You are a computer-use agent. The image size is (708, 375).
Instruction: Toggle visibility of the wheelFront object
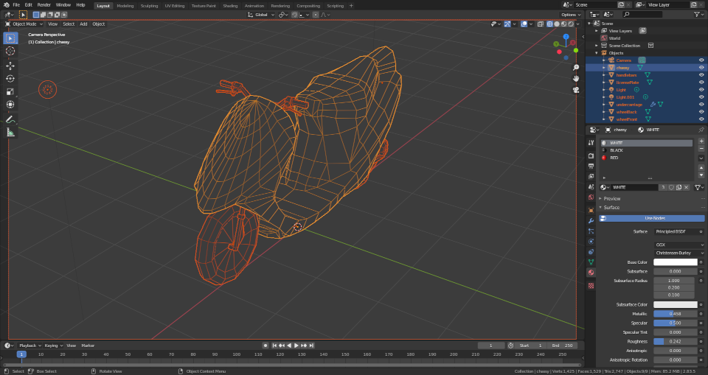pos(701,119)
